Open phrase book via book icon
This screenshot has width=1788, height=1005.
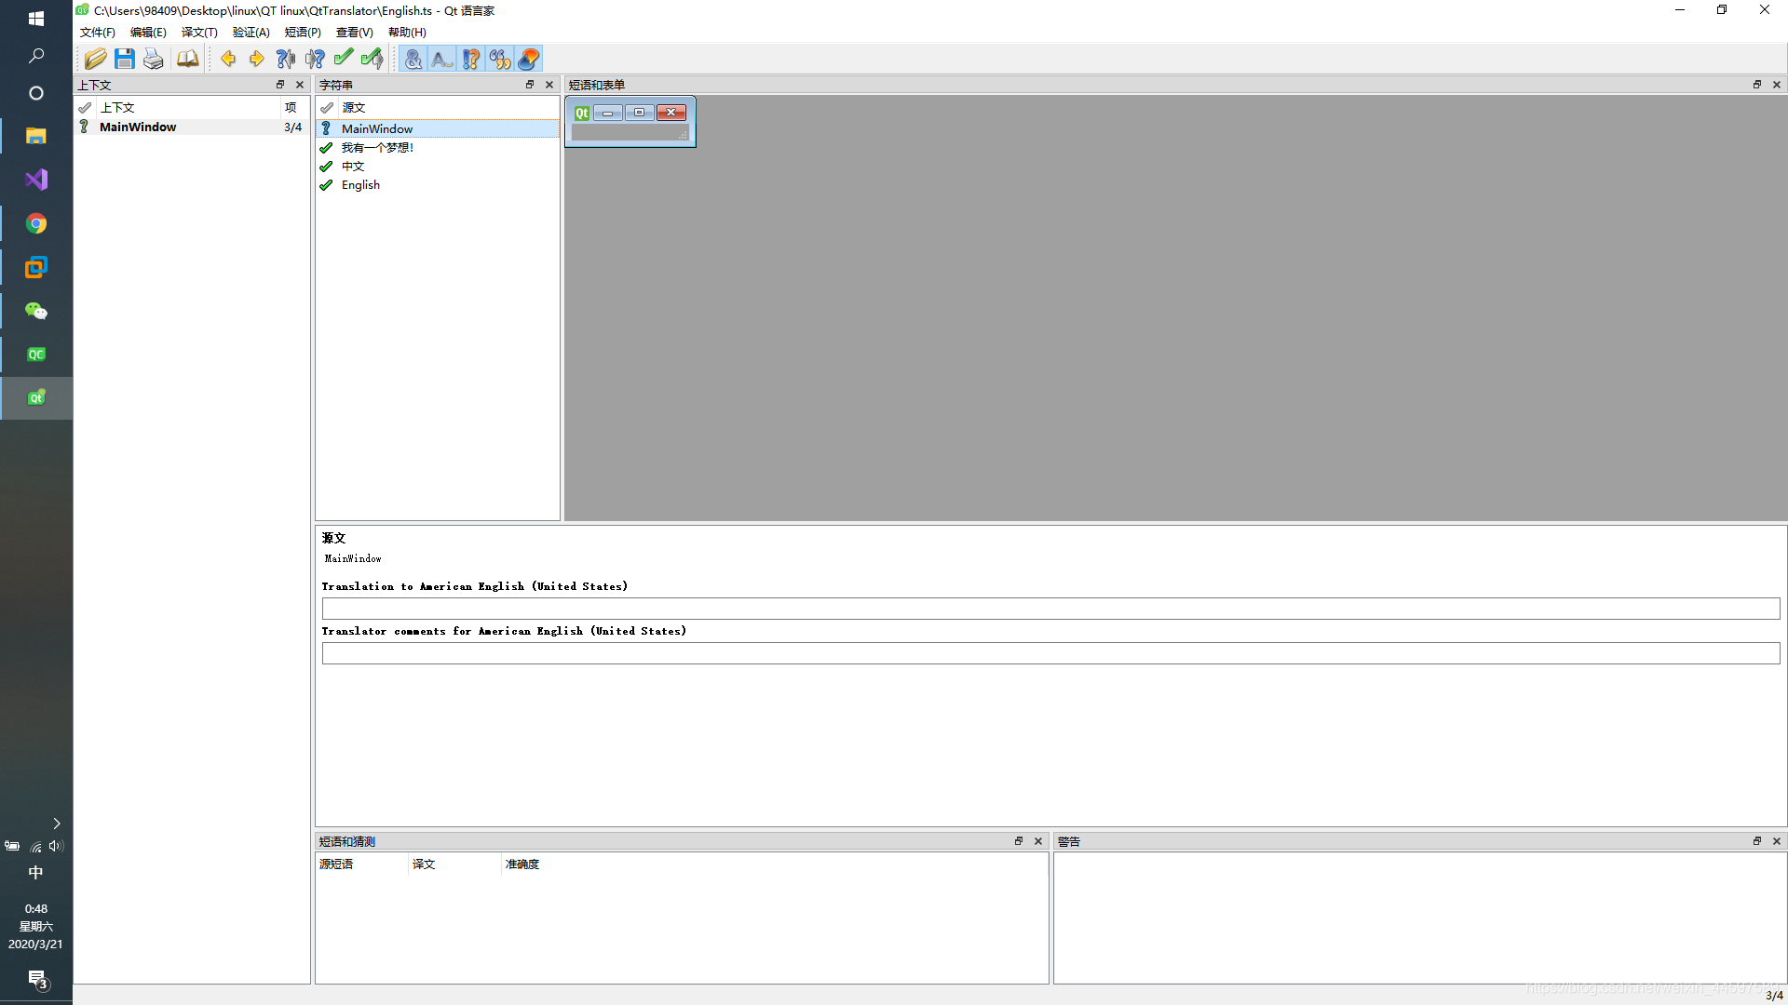click(x=187, y=59)
